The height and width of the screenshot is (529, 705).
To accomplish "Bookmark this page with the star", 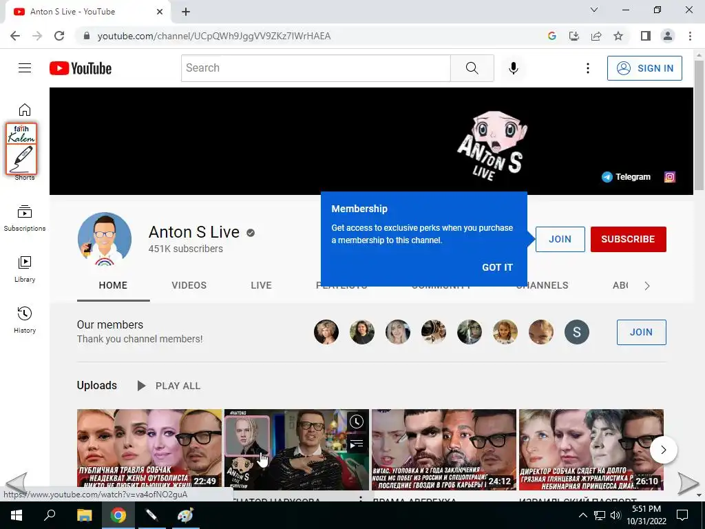I will point(618,36).
